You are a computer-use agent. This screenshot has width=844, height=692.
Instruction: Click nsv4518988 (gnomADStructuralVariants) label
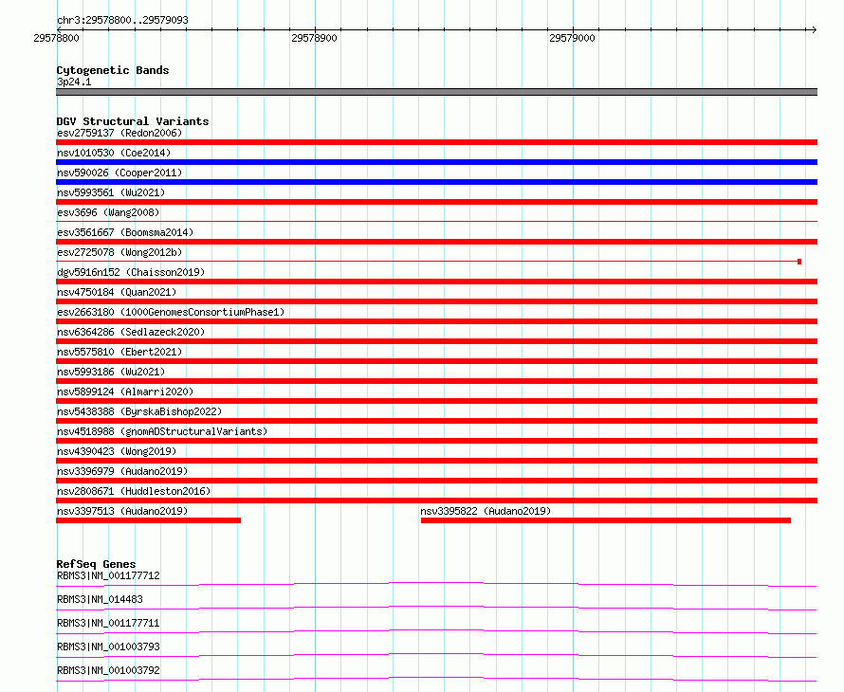click(162, 431)
